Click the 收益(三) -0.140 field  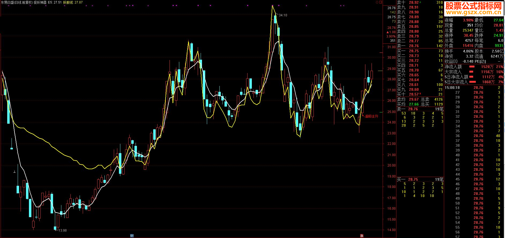[x=459, y=61]
